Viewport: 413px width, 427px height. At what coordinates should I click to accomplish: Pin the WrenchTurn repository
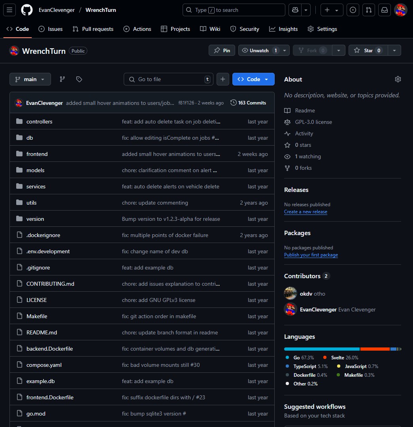222,50
